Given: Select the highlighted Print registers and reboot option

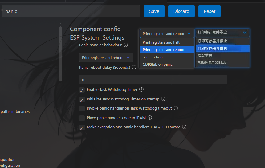Looking at the screenshot, I should coord(167,50).
